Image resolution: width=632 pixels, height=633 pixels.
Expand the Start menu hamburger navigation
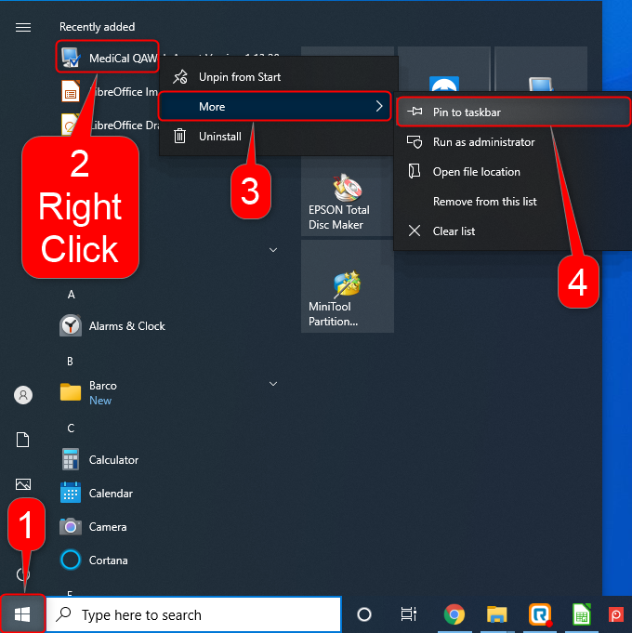coord(23,27)
